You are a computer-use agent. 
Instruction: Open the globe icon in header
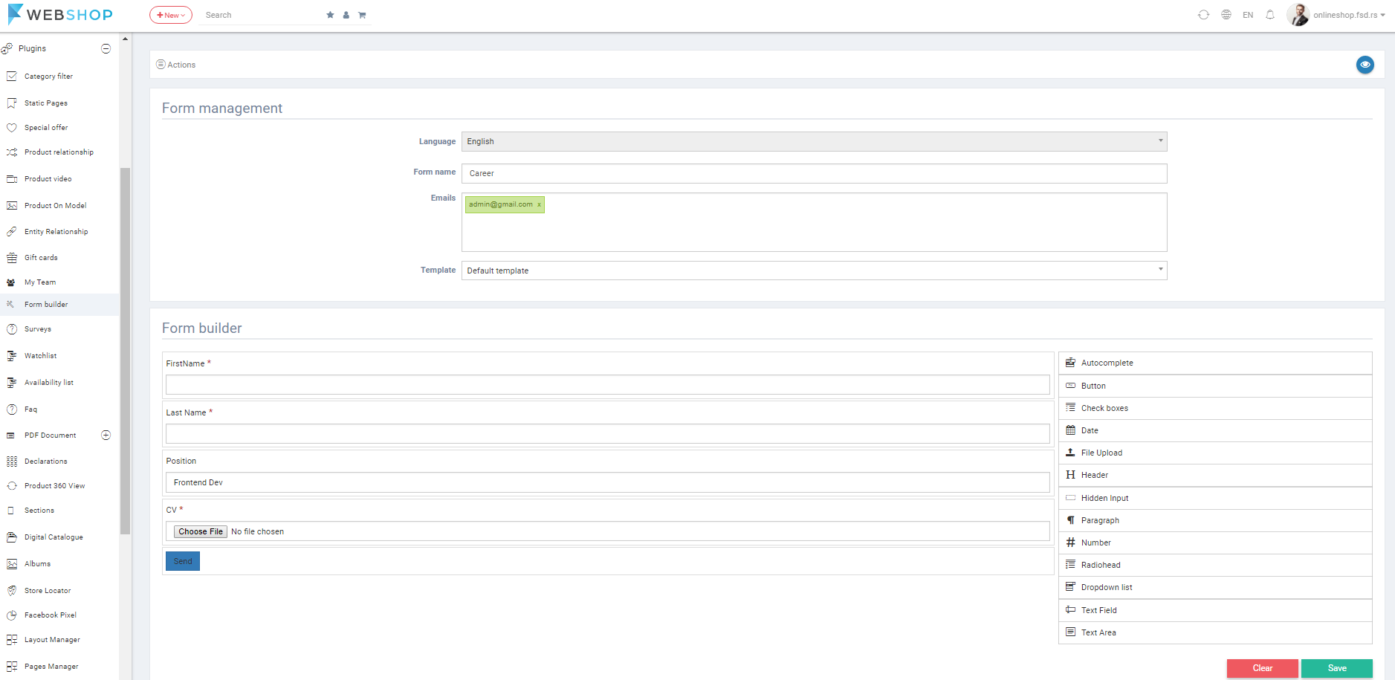point(1226,15)
